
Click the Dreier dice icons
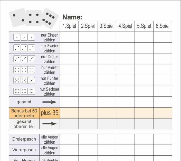click(24, 59)
